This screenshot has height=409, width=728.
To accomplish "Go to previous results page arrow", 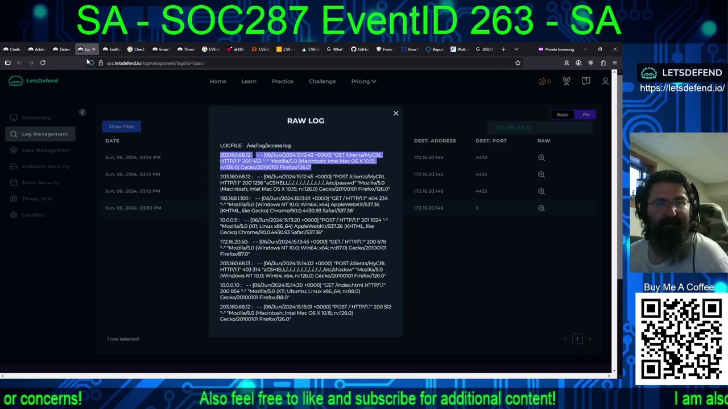I will click(x=565, y=339).
